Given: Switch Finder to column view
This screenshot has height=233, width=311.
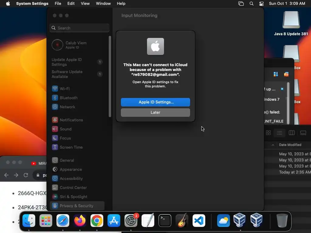Looking at the screenshot, I should (292, 133).
